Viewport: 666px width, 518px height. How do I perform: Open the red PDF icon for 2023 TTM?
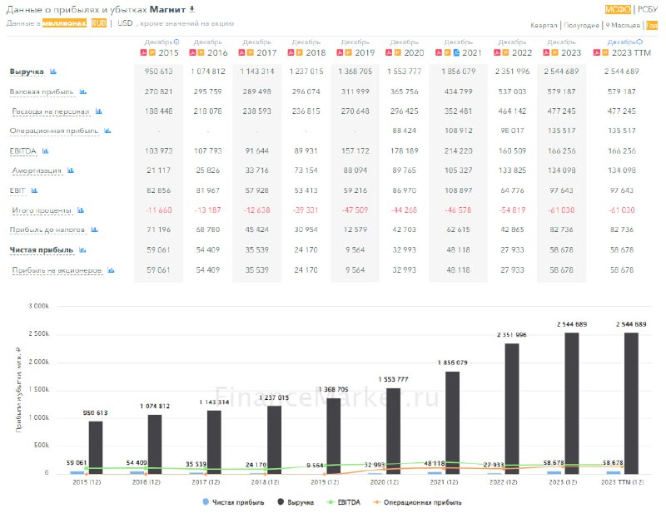tap(597, 52)
